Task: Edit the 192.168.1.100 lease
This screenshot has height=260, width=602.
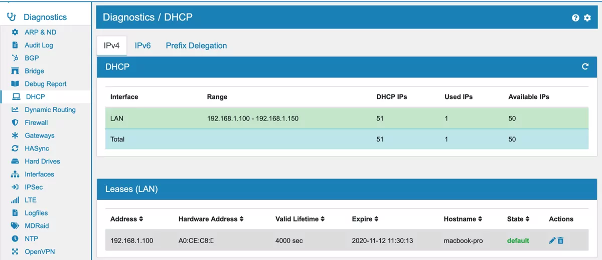Action: [552, 240]
